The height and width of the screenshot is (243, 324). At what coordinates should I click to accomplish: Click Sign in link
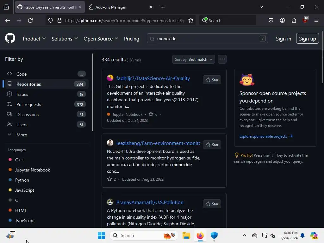(283, 39)
